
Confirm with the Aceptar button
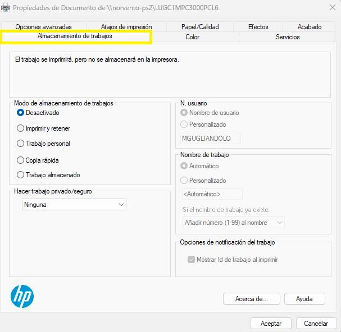pos(271,324)
